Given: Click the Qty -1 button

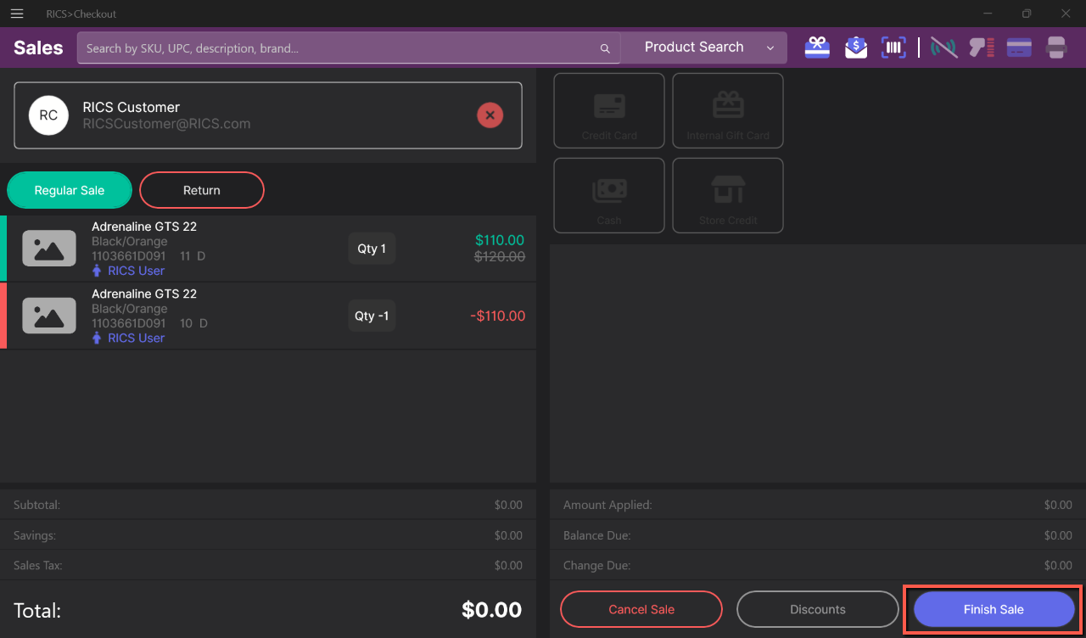Looking at the screenshot, I should (x=372, y=316).
